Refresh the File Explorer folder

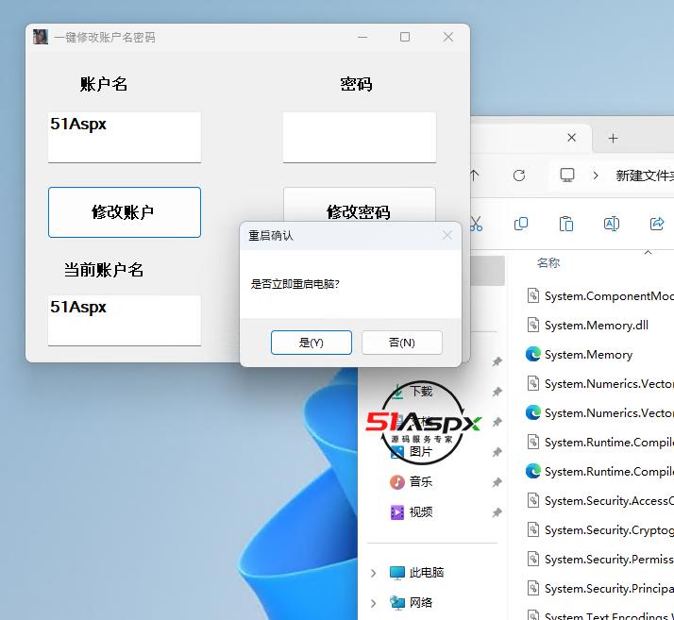pos(519,176)
